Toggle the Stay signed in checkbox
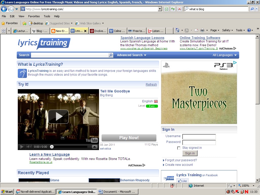Viewport: 260px width, 195px height. [x=179, y=148]
